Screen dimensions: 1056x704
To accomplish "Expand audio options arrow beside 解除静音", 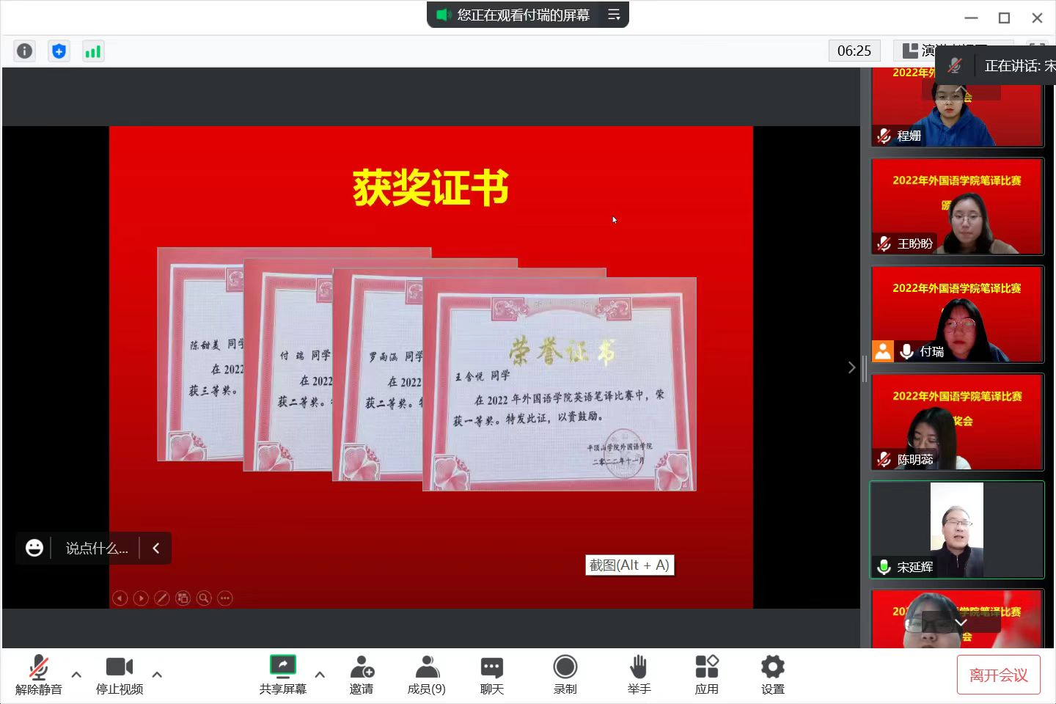I will tap(76, 674).
